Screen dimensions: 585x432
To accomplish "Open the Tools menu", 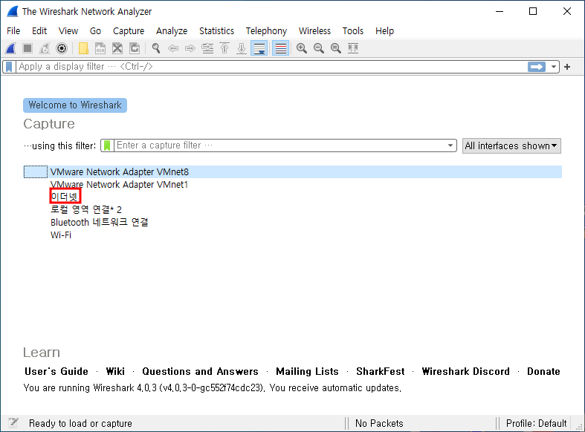I will [353, 31].
